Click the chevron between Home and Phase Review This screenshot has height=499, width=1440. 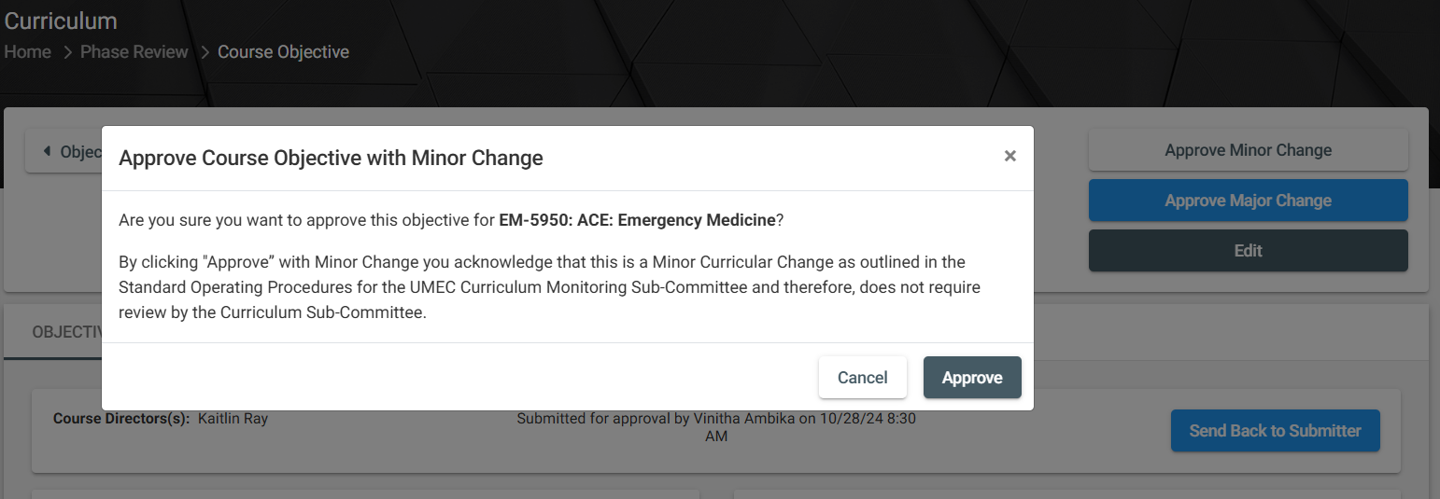tap(67, 52)
